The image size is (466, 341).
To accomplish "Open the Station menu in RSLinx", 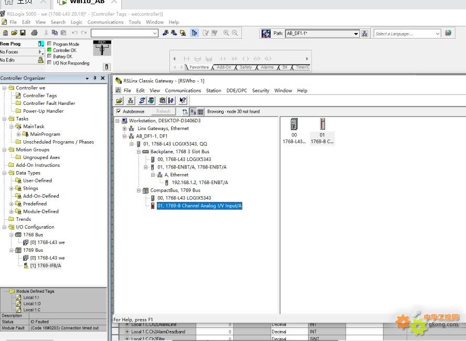I will 214,91.
